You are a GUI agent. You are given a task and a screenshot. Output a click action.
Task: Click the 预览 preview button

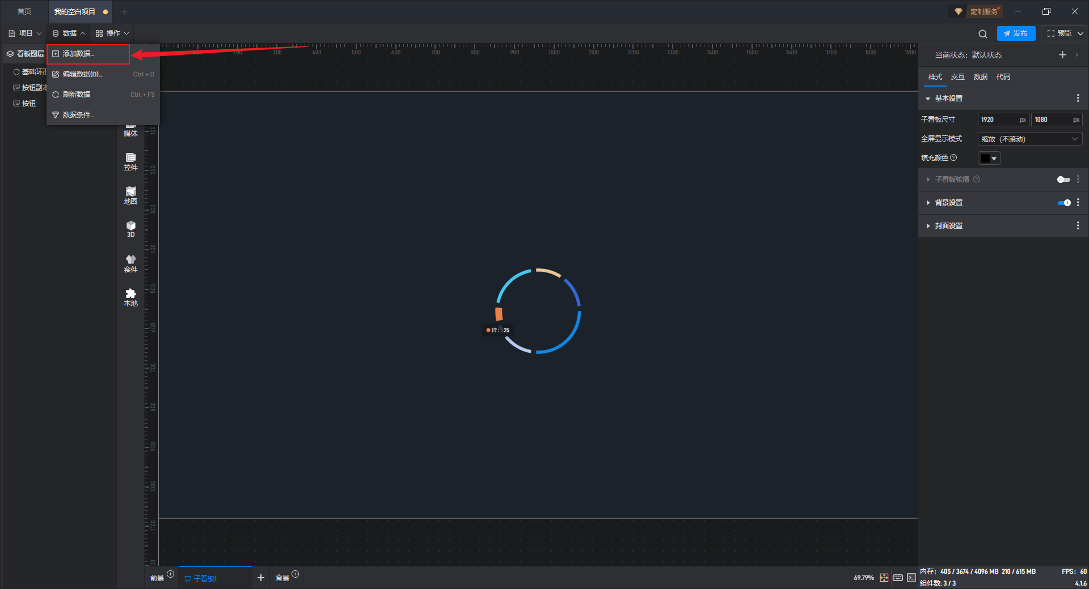pyautogui.click(x=1059, y=33)
